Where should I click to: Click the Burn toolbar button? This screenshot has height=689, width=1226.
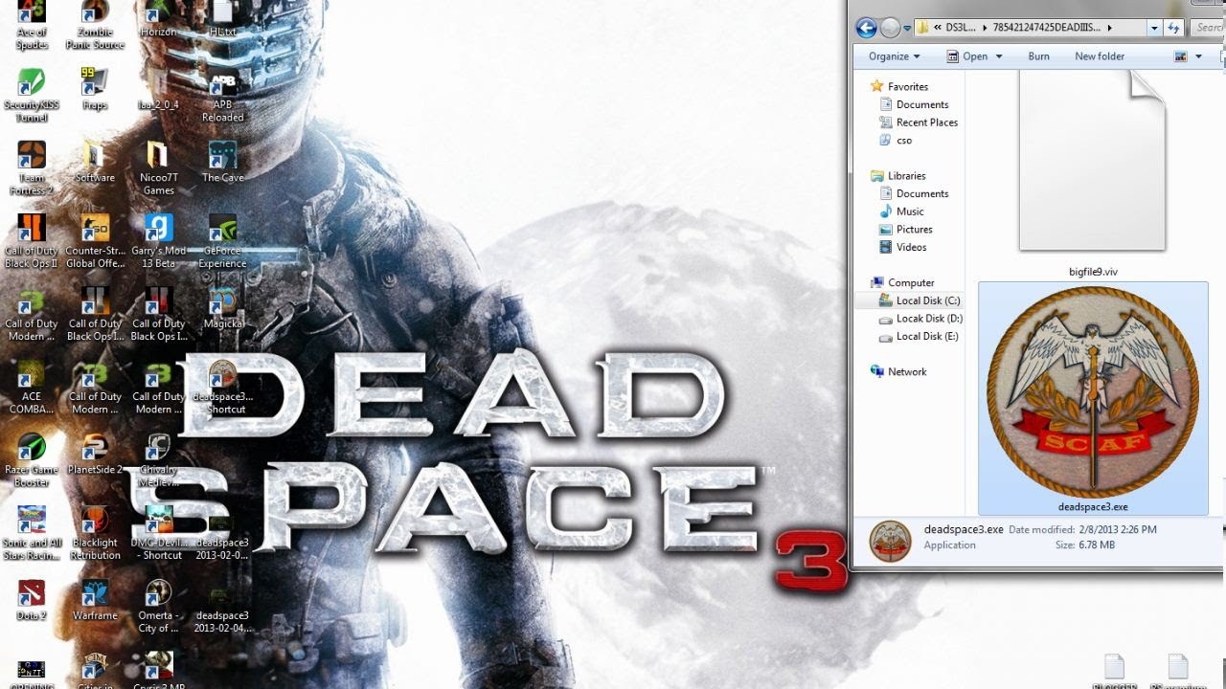tap(1038, 56)
